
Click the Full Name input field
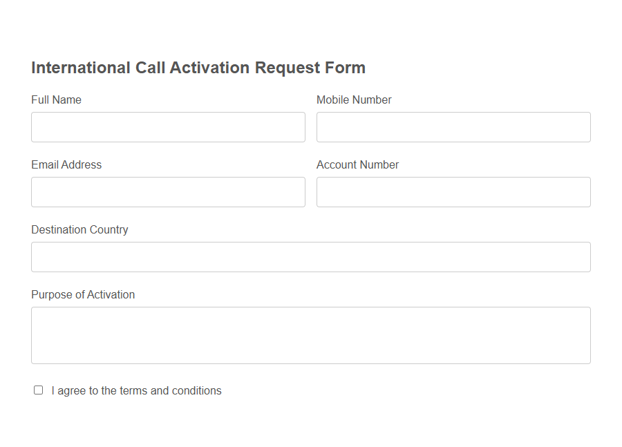[x=168, y=126]
